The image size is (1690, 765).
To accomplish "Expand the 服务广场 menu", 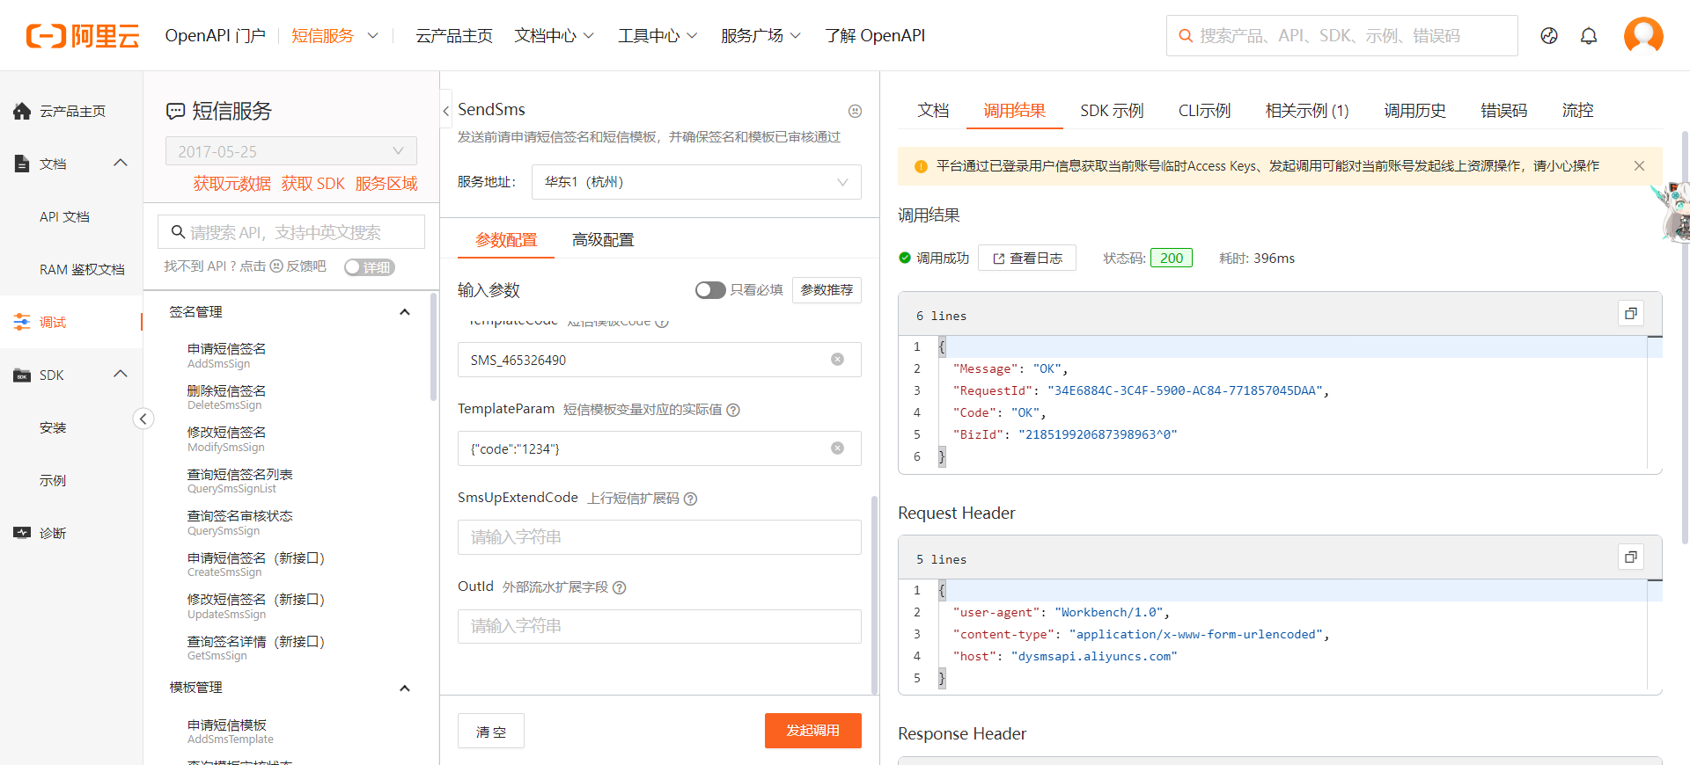I will (x=760, y=36).
